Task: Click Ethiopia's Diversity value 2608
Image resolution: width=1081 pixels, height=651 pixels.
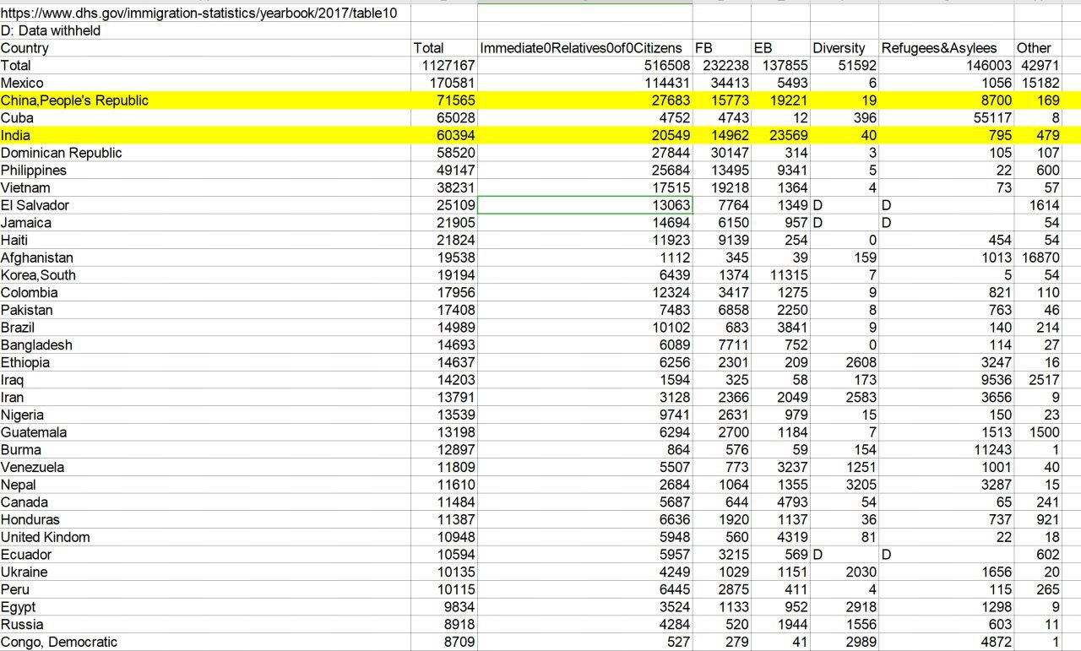Action: tap(845, 362)
